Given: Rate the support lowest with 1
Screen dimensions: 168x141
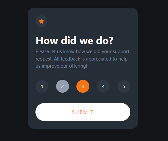Looking at the screenshot, I should click(42, 86).
